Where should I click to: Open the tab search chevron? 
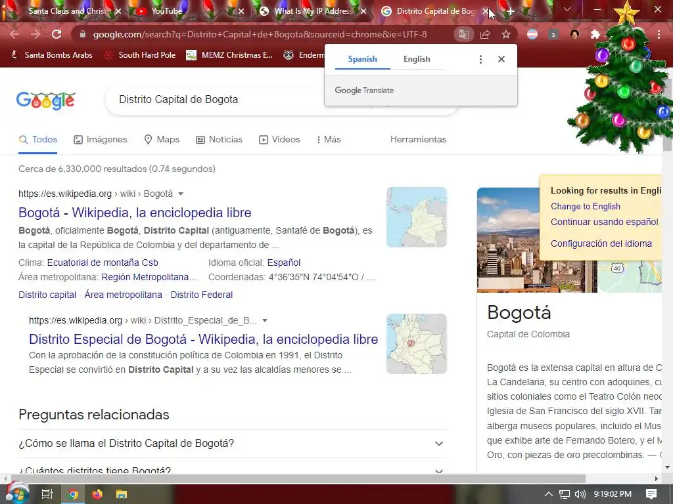567,9
